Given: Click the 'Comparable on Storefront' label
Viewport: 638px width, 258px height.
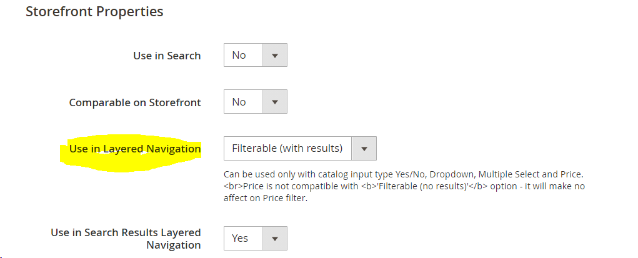Looking at the screenshot, I should [x=135, y=102].
